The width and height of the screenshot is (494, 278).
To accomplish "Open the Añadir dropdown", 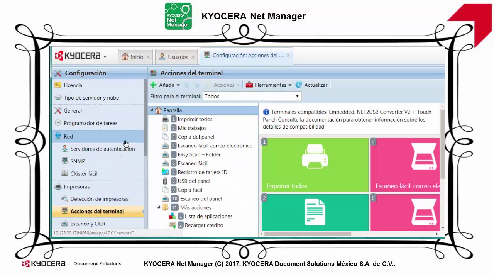I will (165, 85).
